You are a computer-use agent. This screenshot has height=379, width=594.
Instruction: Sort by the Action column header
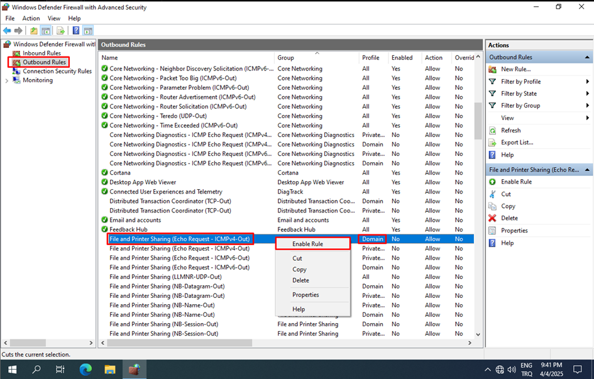tap(436, 58)
